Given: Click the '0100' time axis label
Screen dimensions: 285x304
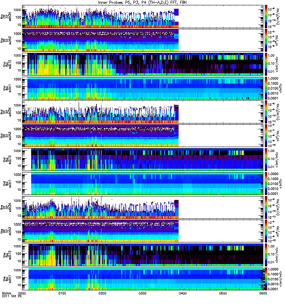Looking at the screenshot, I should point(62,293).
